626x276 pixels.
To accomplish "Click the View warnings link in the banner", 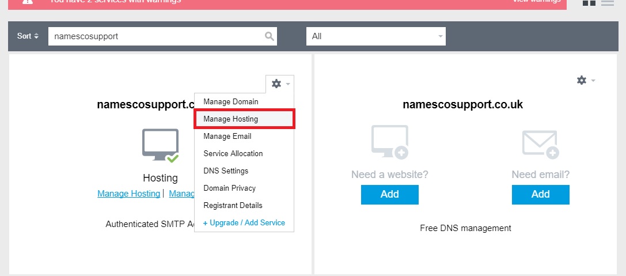I will pyautogui.click(x=537, y=1).
